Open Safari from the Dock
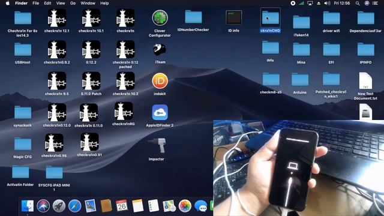Viewport: 384px width, 216px height. (74, 205)
